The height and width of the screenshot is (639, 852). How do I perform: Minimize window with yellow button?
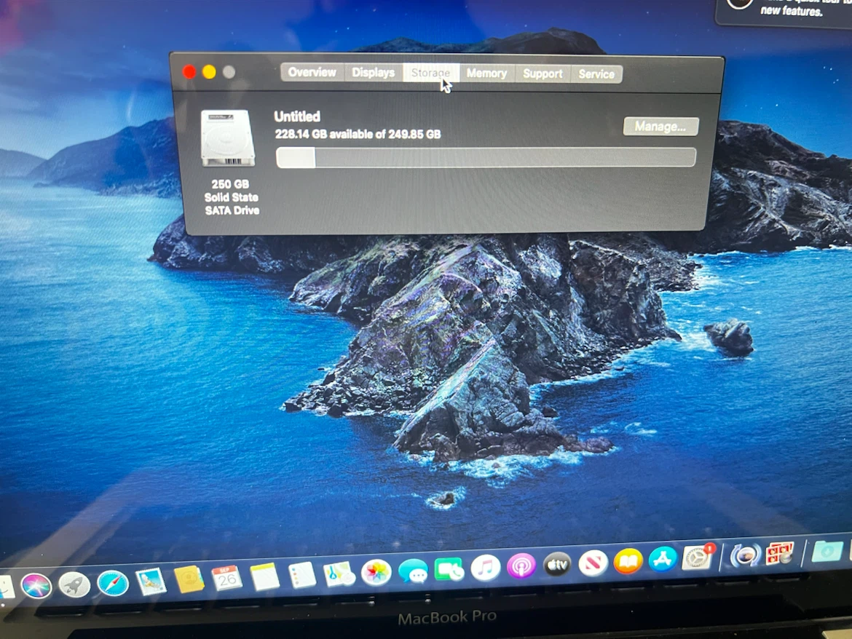[x=209, y=71]
